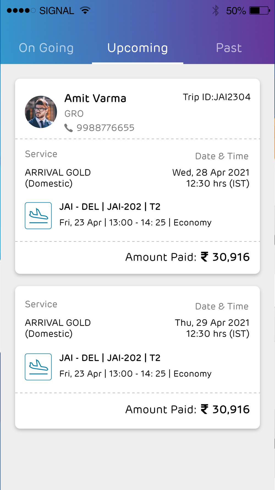This screenshot has width=275, height=490.
Task: Tap the signal strength dots
Action: point(21,11)
